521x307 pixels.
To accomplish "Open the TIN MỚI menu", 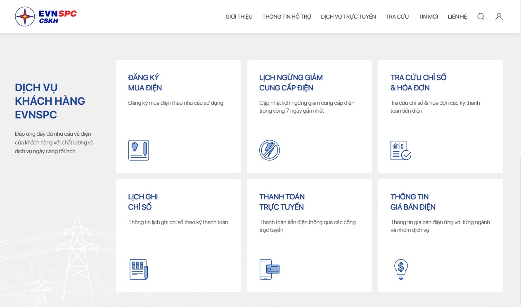I will point(428,17).
